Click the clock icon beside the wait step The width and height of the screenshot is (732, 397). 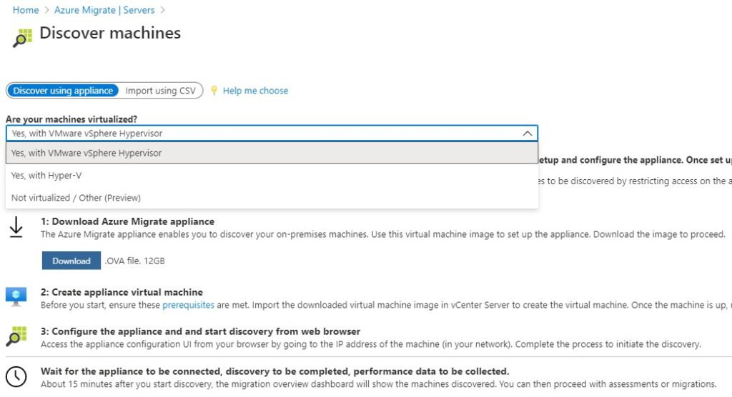point(16,376)
